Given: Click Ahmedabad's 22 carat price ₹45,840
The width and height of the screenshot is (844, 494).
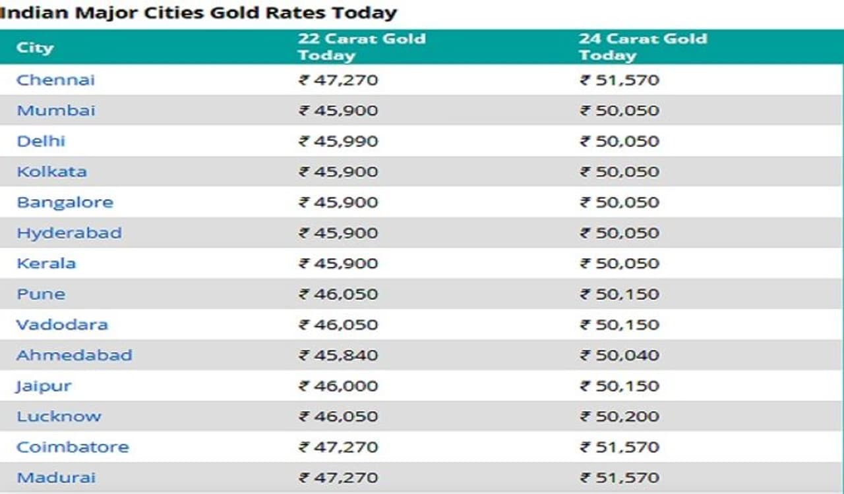Looking at the screenshot, I should tap(338, 355).
